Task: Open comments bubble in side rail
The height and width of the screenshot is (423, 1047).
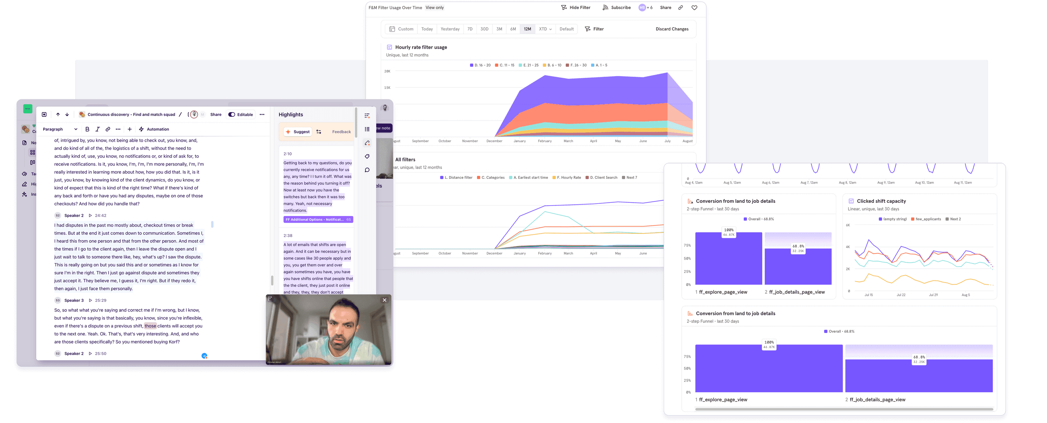Action: coord(367,170)
